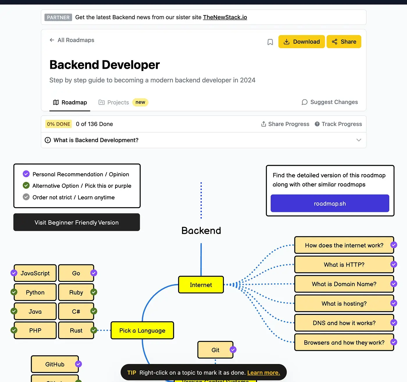Click the info icon beside What is Backend Development
The image size is (407, 382).
(48, 140)
